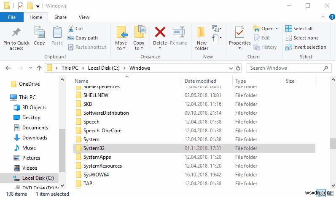Screen dimensions: 336x197
Task: Click Copy path in the ribbon
Action: tap(83, 38)
